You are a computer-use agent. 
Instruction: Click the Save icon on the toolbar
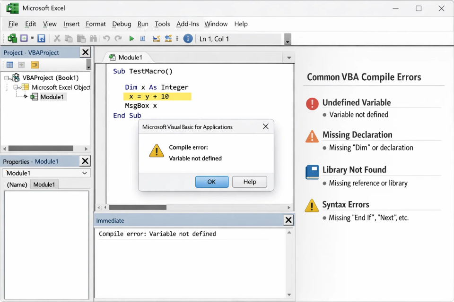[42, 38]
